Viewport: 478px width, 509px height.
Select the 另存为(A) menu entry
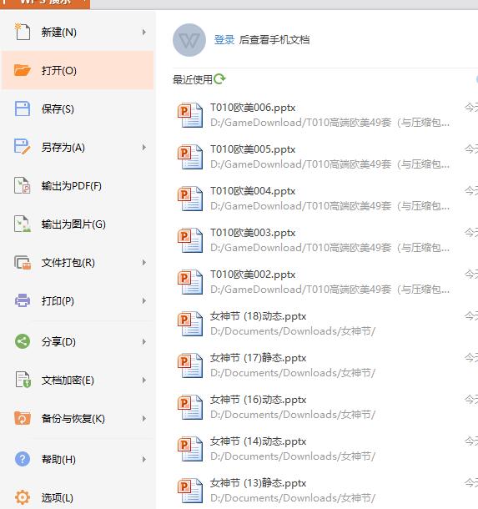coord(78,147)
